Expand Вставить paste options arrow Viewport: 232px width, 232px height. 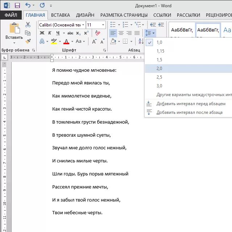pos(14,43)
